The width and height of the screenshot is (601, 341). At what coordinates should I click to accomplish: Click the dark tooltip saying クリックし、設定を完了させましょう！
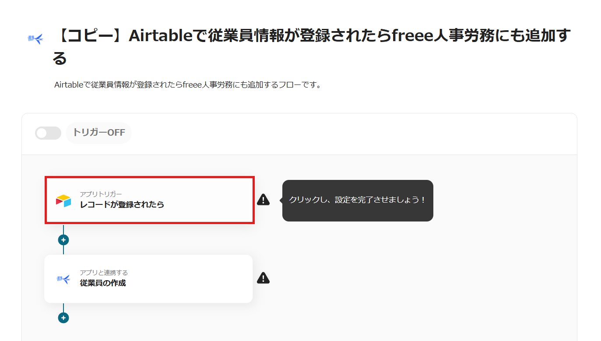[x=358, y=200]
